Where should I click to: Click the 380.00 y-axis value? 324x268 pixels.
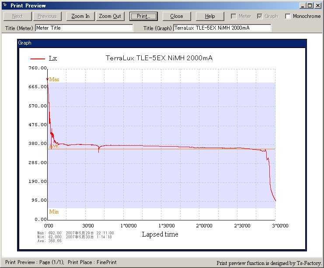click(x=38, y=144)
